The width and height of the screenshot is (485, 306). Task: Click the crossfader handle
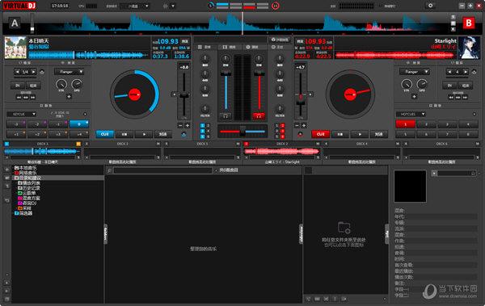[x=242, y=131]
